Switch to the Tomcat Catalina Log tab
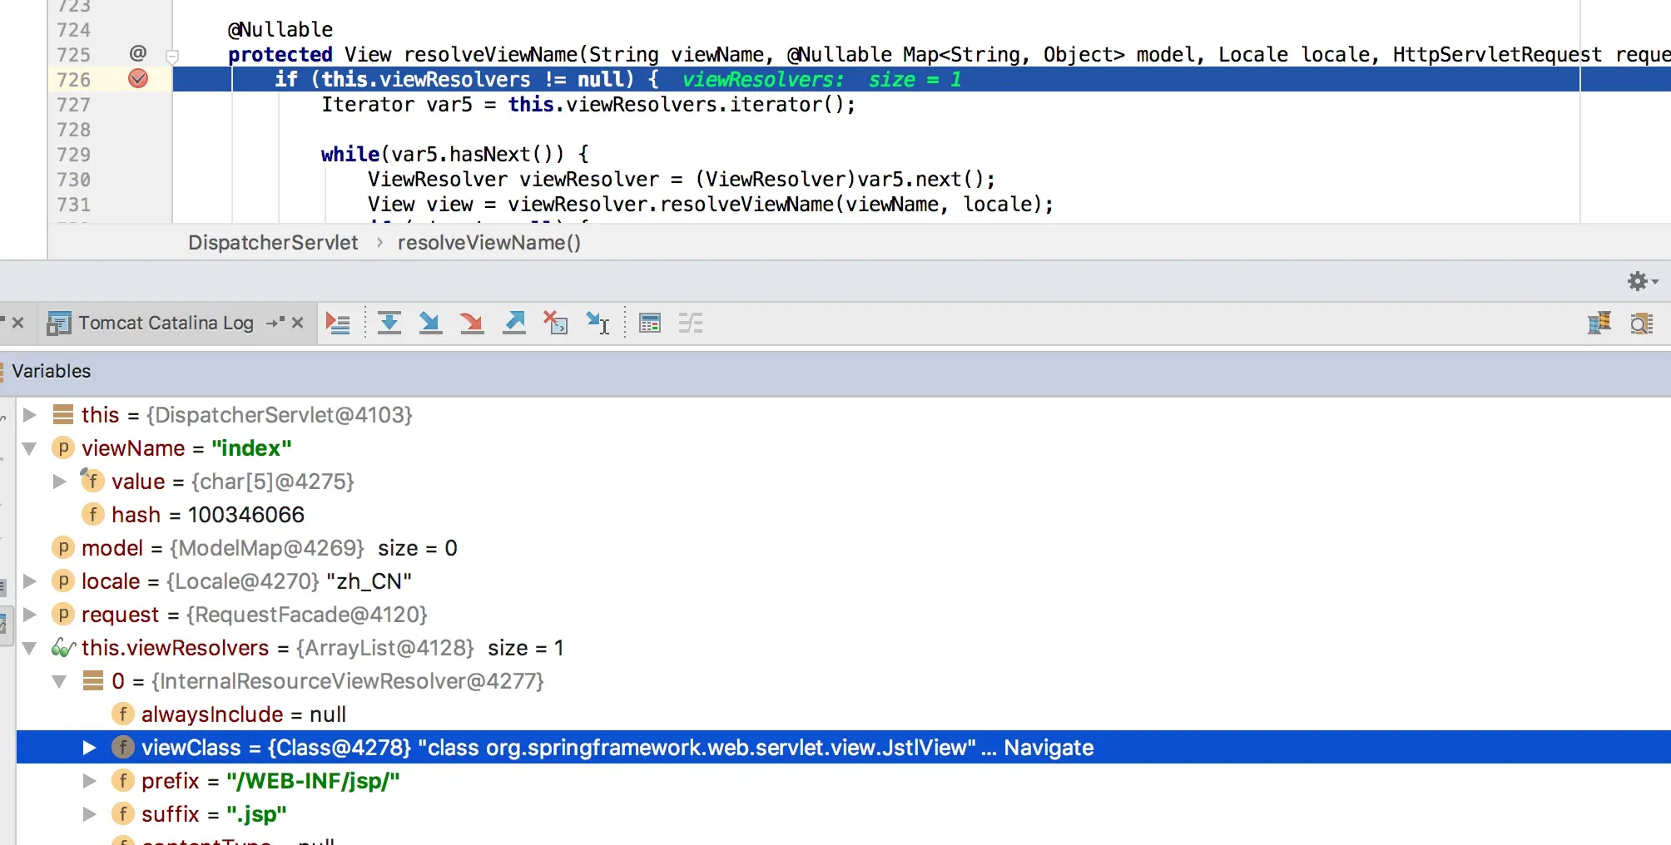The height and width of the screenshot is (845, 1671). (166, 323)
